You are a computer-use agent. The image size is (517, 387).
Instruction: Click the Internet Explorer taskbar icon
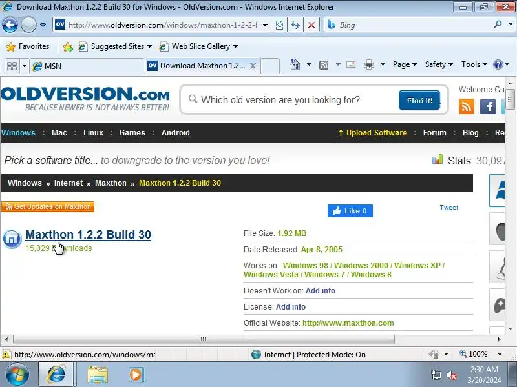pos(57,375)
